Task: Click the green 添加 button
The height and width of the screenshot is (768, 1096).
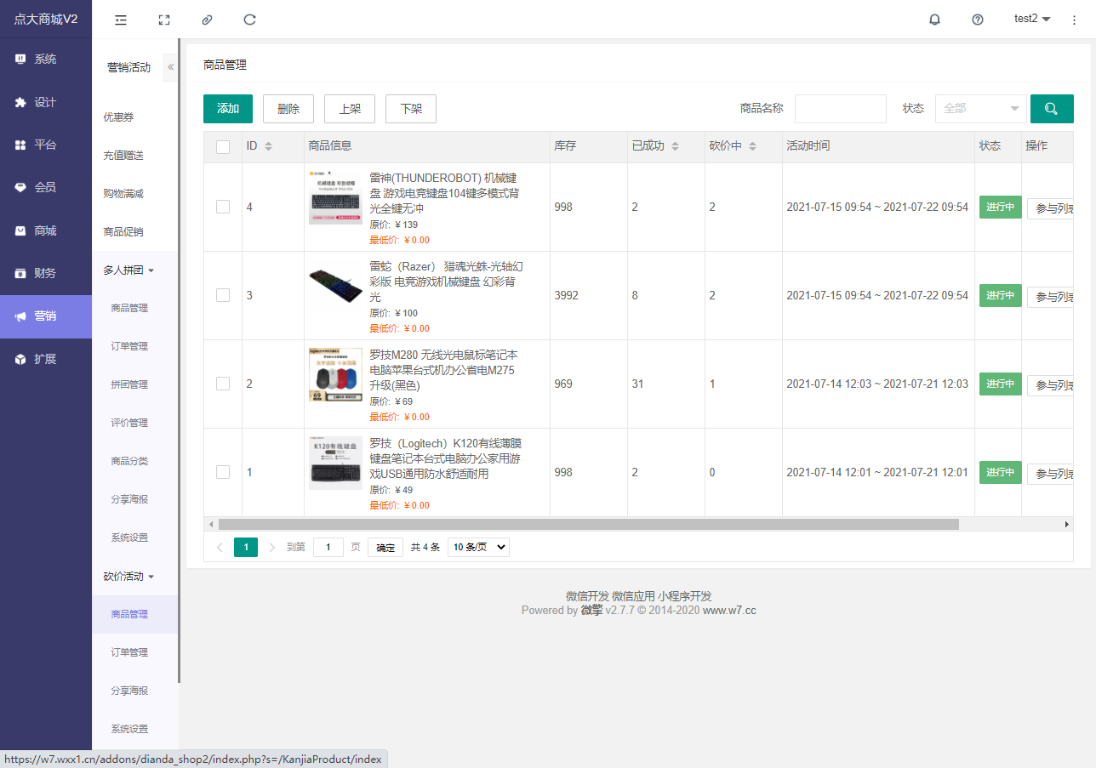Action: [x=228, y=109]
